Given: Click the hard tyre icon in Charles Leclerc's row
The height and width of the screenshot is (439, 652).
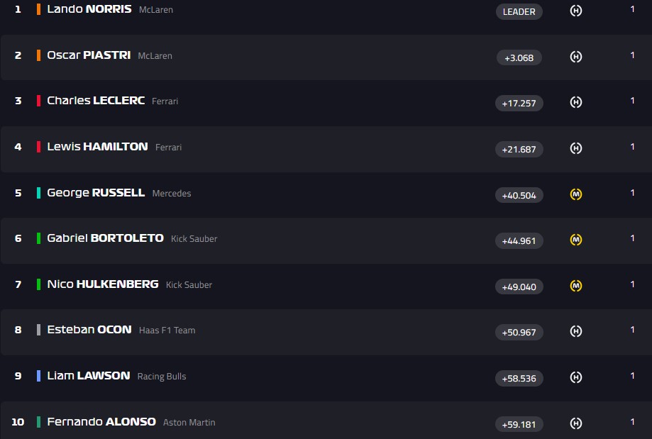Looking at the screenshot, I should coord(576,102).
